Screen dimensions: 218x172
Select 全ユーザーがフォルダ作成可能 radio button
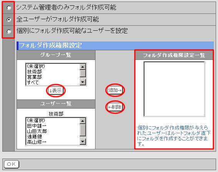click(x=9, y=20)
